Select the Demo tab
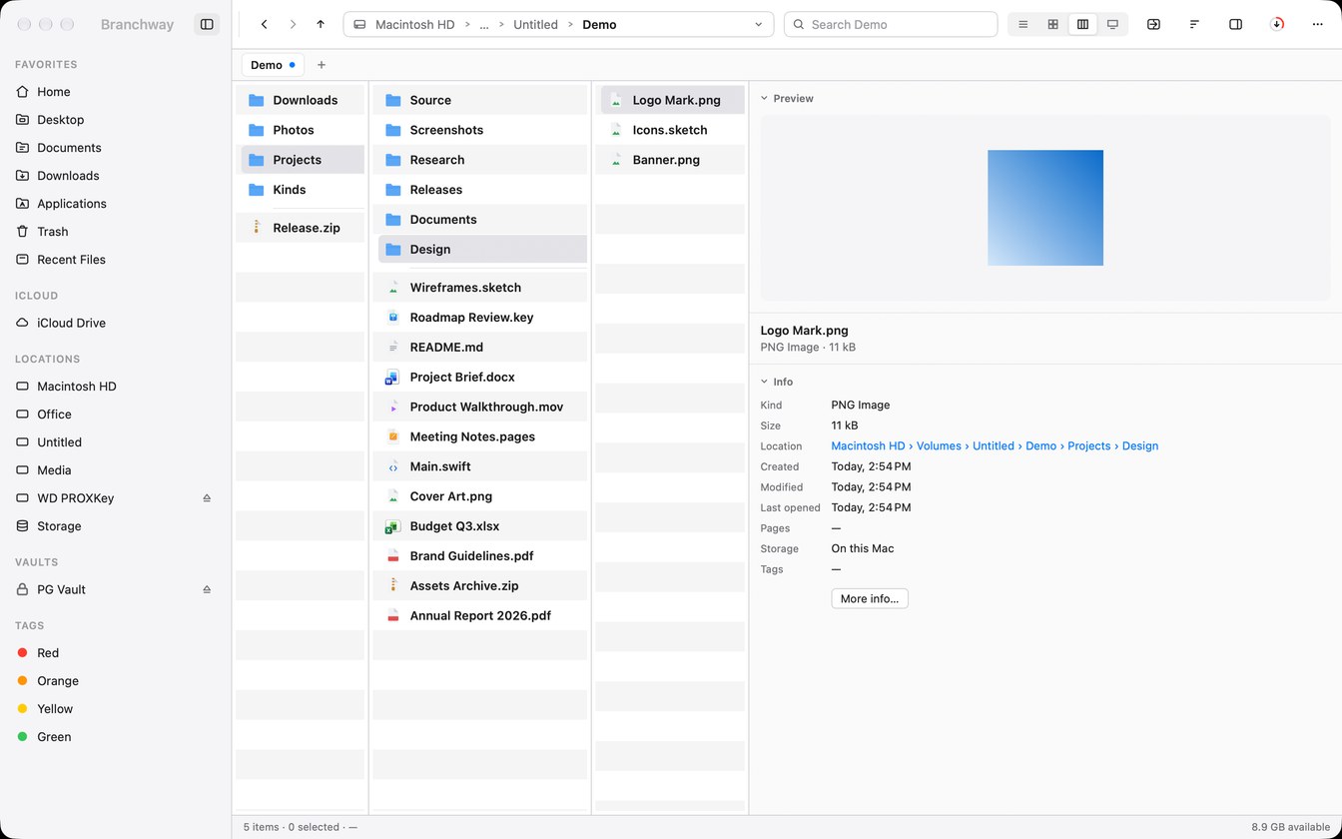1342x839 pixels. [x=273, y=65]
